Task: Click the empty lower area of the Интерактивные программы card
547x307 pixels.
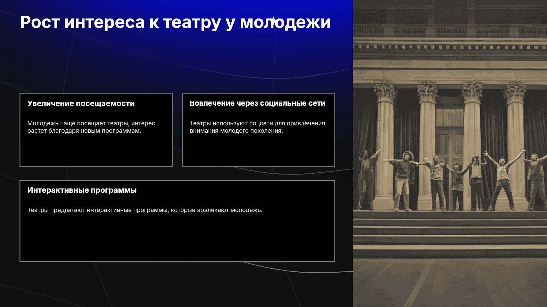Action: [177, 239]
